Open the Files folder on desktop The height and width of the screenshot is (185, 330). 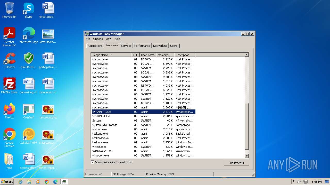coord(9,161)
